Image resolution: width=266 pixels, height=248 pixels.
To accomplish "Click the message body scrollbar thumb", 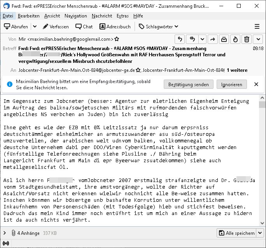I will coord(262,104).
